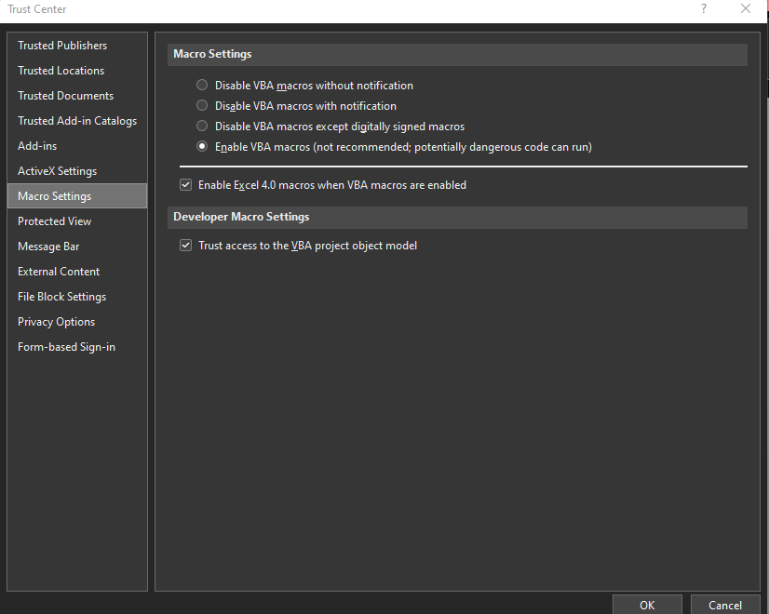Open Trusted Publishers section
Image resolution: width=769 pixels, height=614 pixels.
click(x=77, y=46)
